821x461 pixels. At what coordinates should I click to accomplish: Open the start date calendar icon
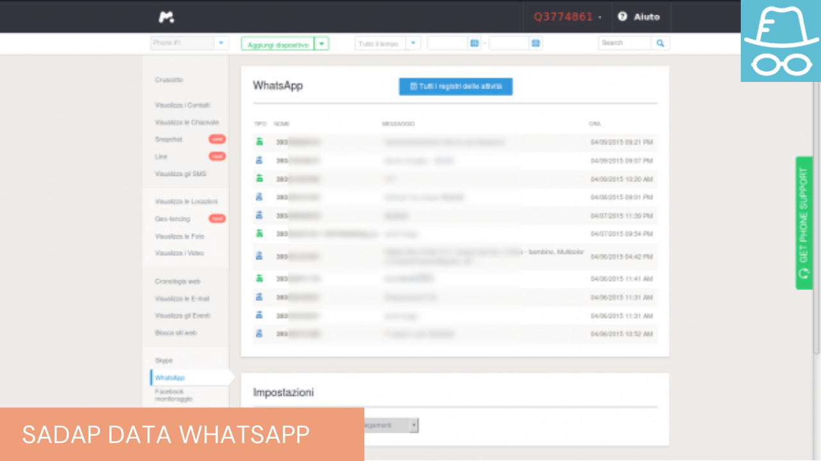[475, 43]
